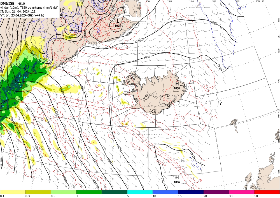
Task: Click the blue 10–15 legend swatch
Action: pos(165,192)
